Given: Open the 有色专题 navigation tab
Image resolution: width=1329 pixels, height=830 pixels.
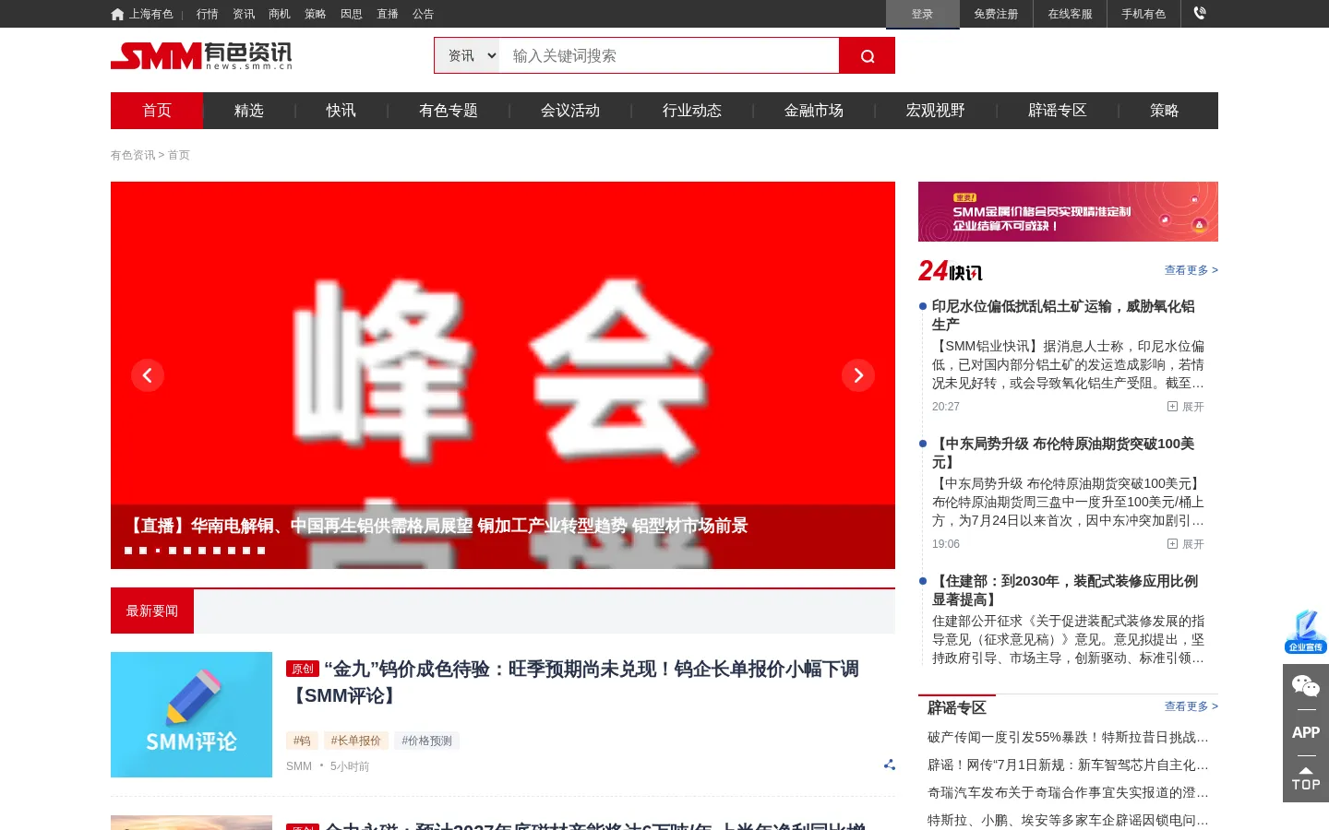Looking at the screenshot, I should click(x=449, y=111).
